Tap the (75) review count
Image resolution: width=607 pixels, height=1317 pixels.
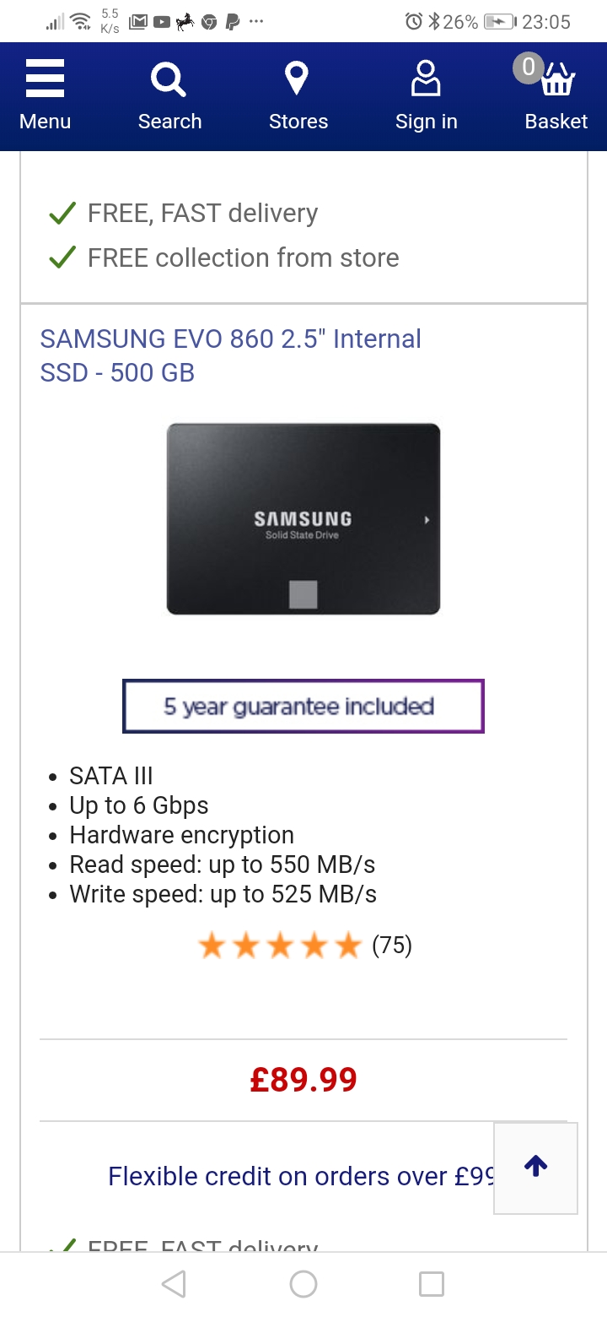[392, 946]
